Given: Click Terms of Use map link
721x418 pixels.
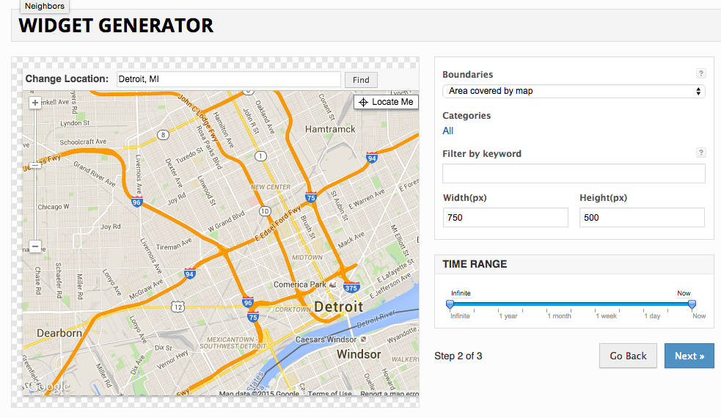Looking at the screenshot, I should coord(329,394).
